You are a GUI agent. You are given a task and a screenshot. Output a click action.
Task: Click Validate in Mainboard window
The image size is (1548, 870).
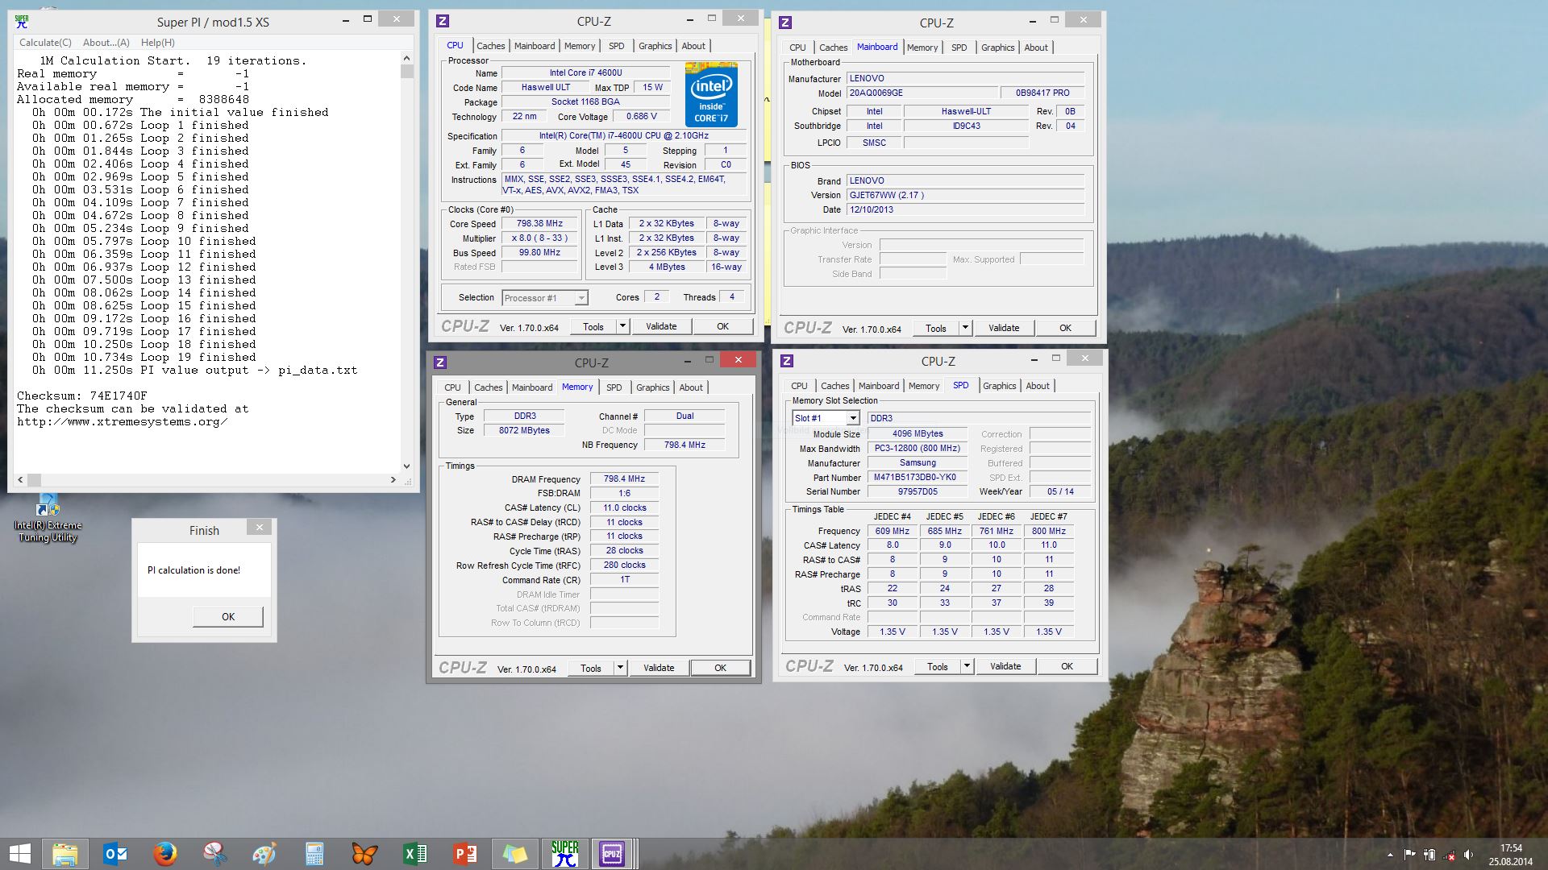[x=1004, y=328]
